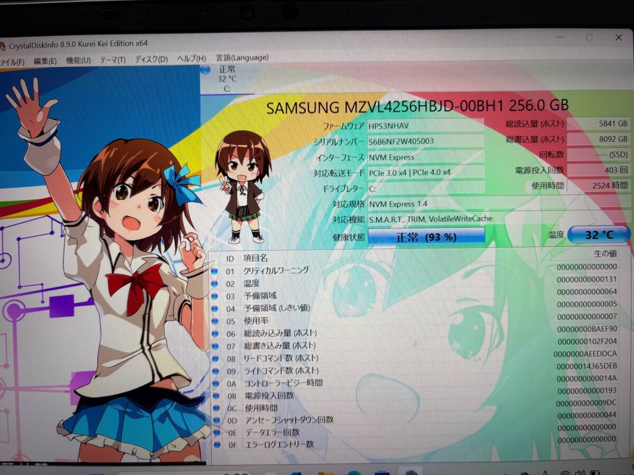This screenshot has width=634, height=475.
Task: Click the 使用時間 label button
Action: pyautogui.click(x=548, y=186)
